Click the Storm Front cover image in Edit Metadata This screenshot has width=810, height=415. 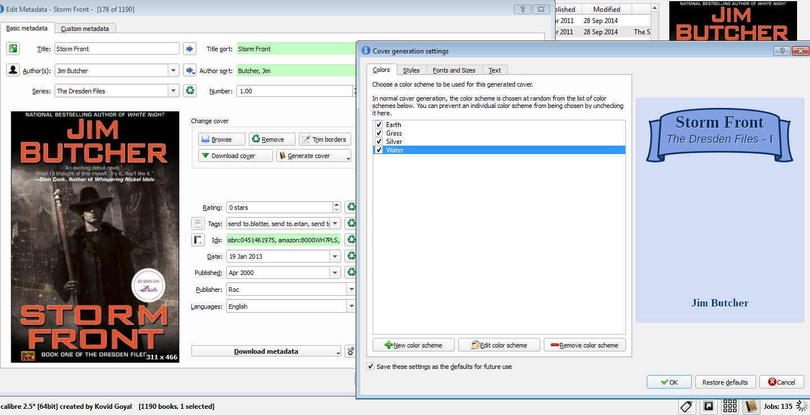pyautogui.click(x=95, y=237)
